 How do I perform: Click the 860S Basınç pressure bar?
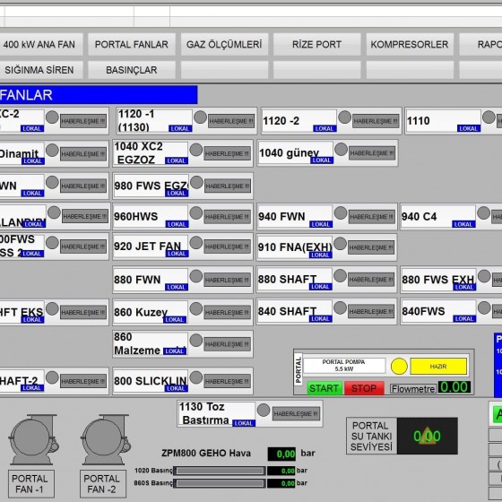pos(220,483)
